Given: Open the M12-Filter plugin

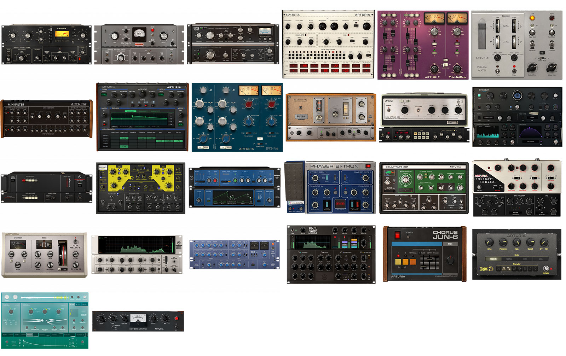Looking at the screenshot, I should tap(142, 117).
